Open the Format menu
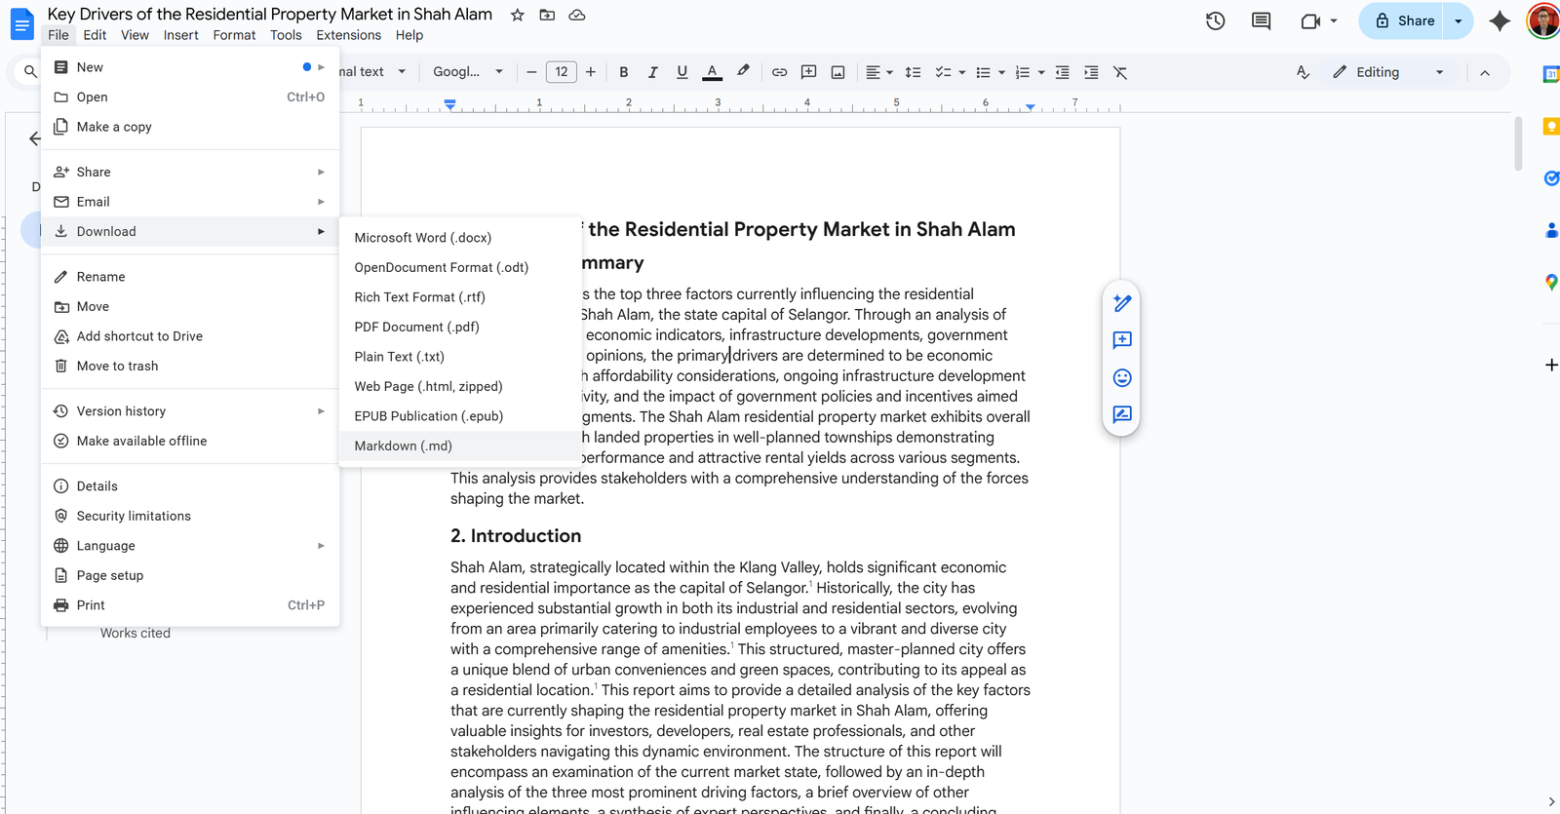The height and width of the screenshot is (814, 1560). pyautogui.click(x=234, y=35)
